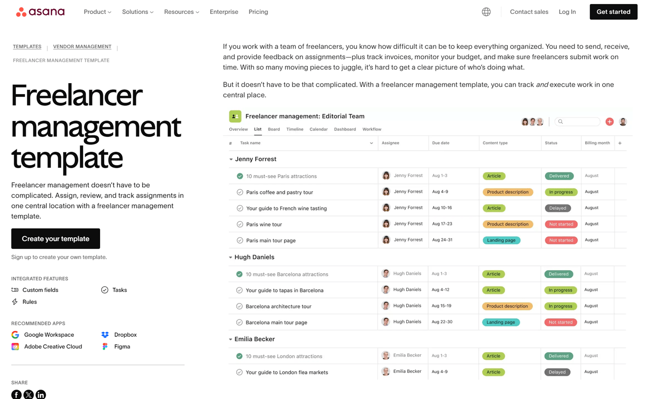Image resolution: width=648 pixels, height=399 pixels.
Task: Switch to the Dashboard tab
Action: click(345, 129)
